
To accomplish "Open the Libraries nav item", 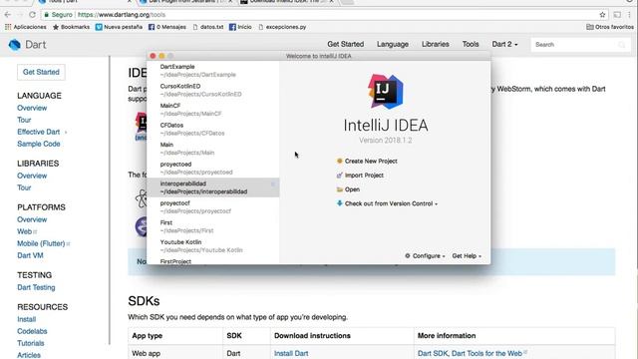I will click(435, 44).
